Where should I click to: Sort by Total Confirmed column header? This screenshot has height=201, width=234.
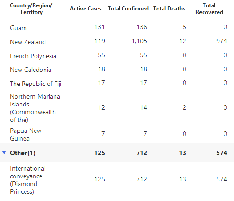(128, 9)
